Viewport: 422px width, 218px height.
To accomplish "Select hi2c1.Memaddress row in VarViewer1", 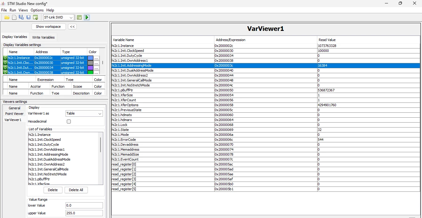I will point(266,149).
